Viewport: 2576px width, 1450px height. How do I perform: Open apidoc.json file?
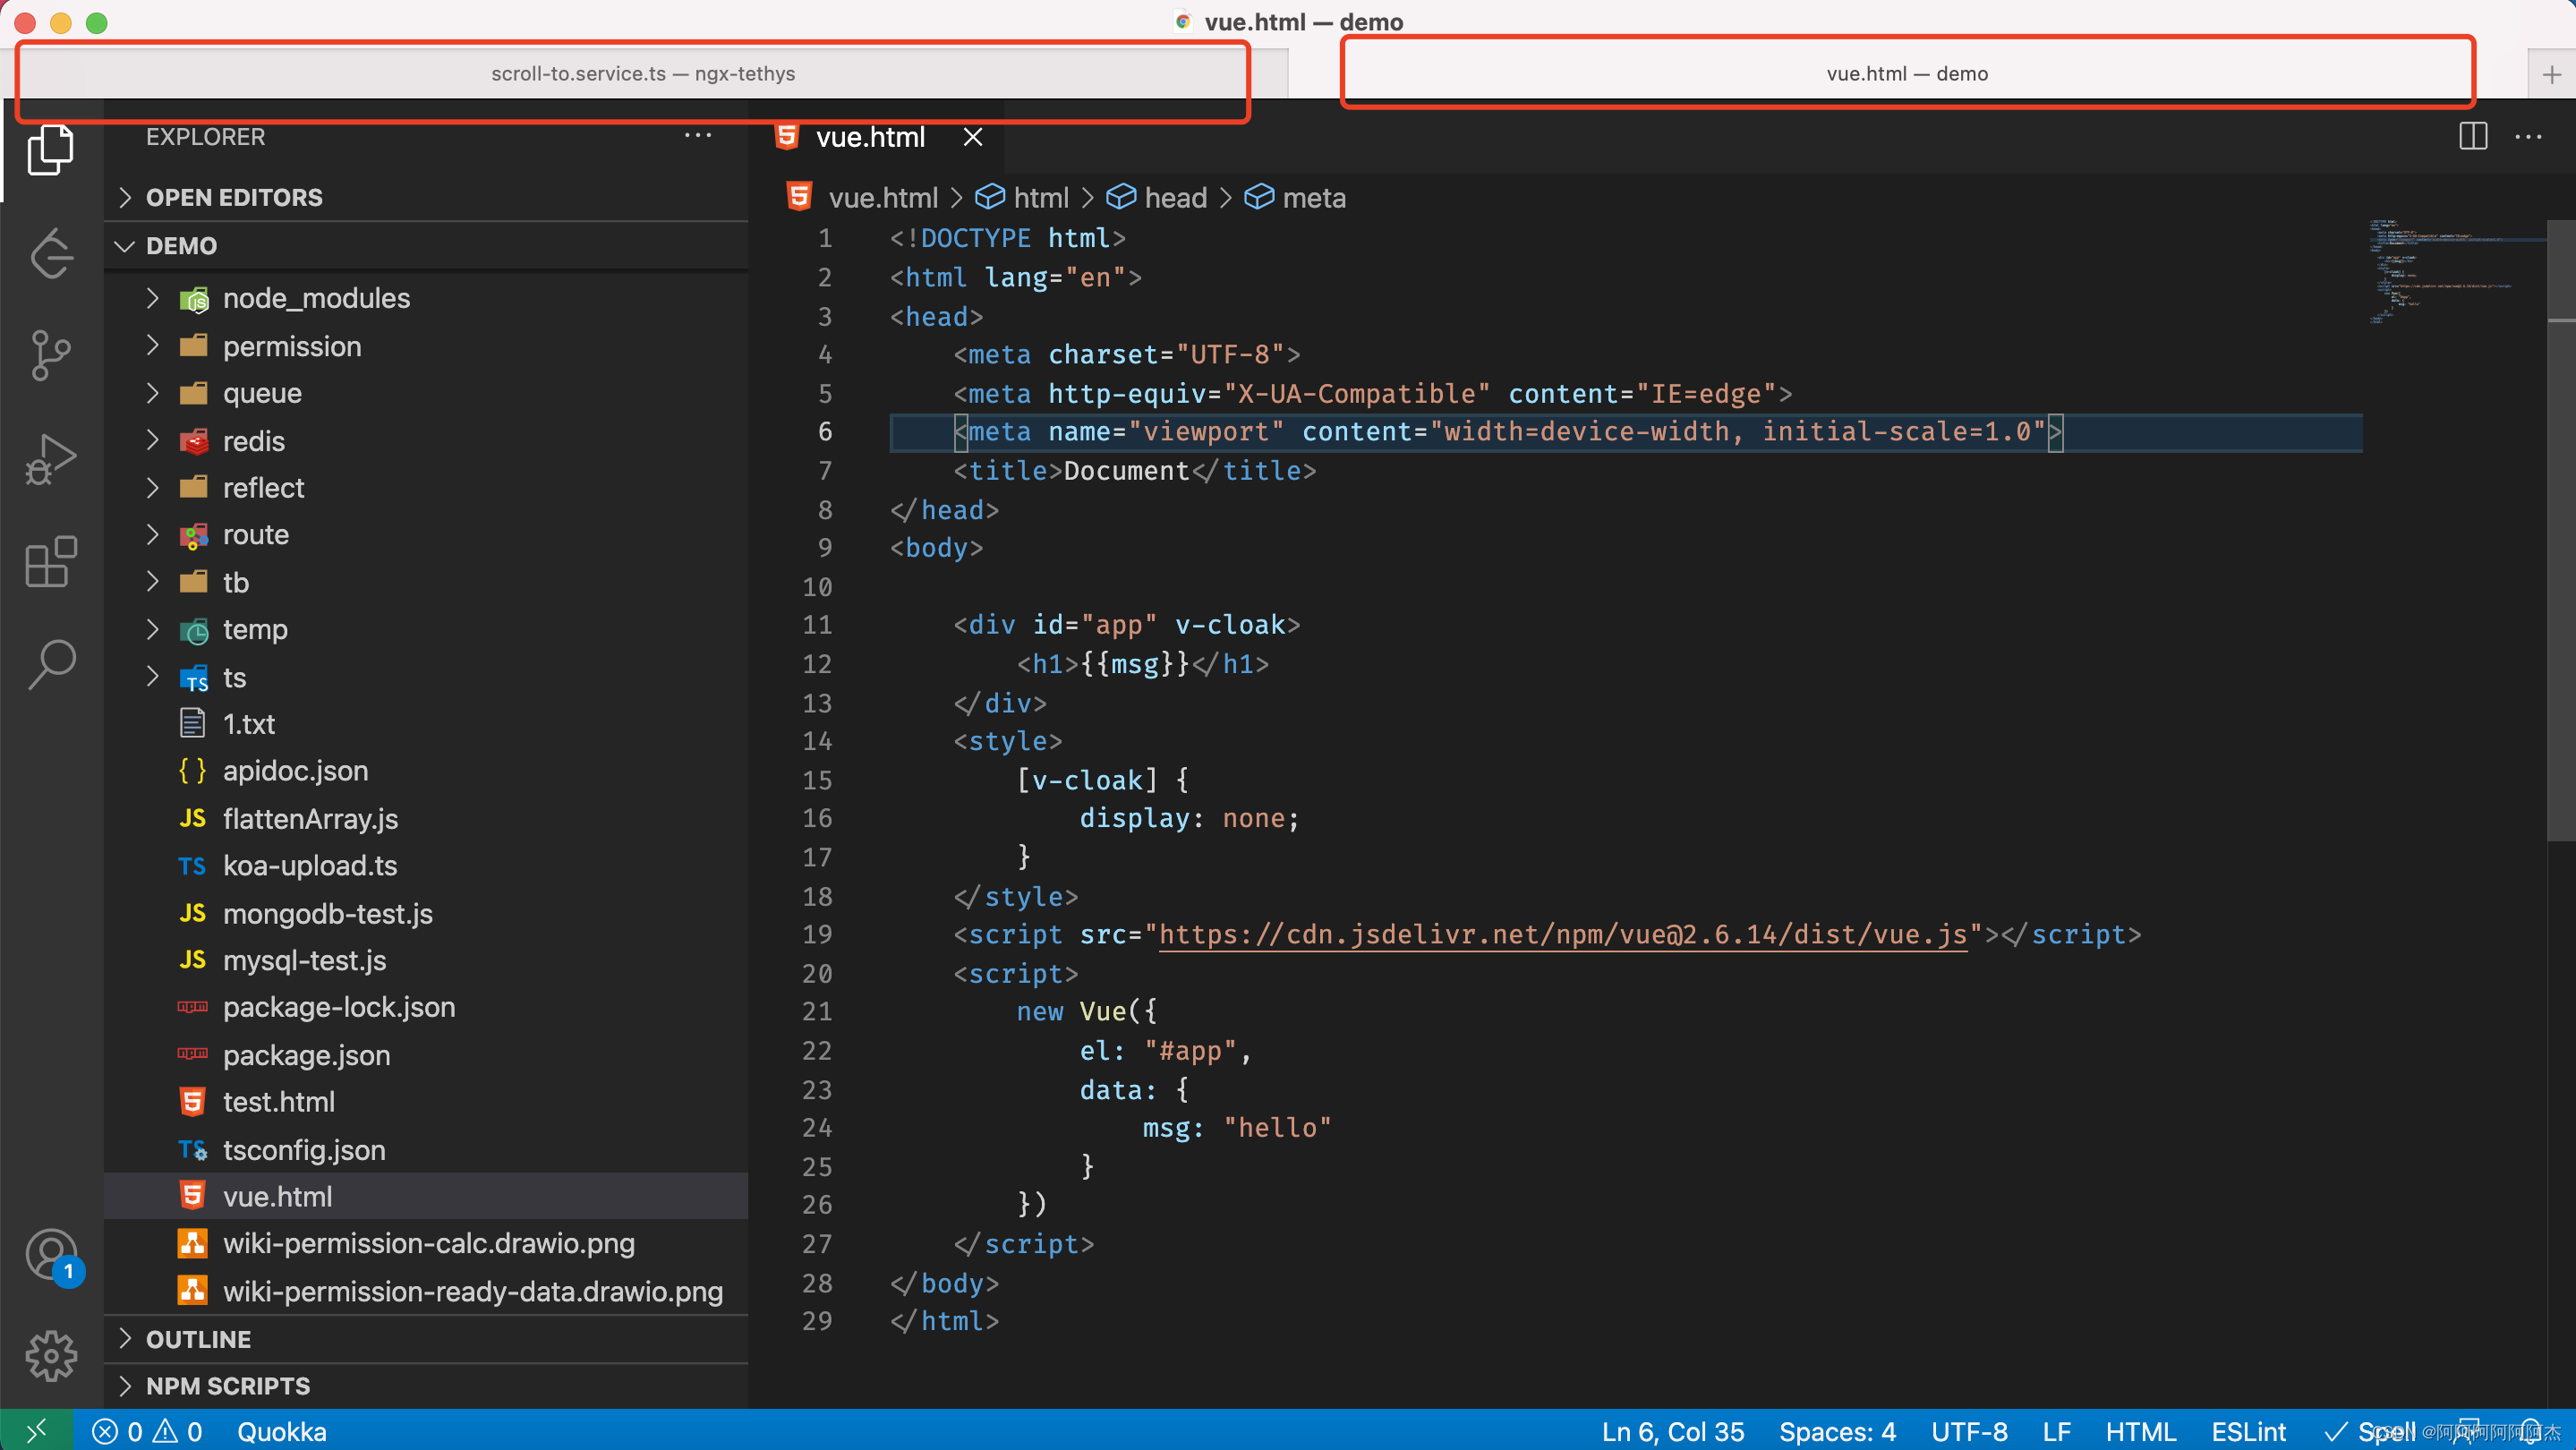[426, 771]
